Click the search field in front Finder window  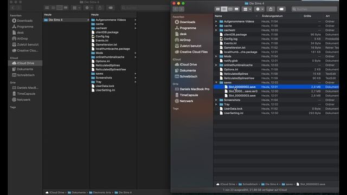pyautogui.click(x=314, y=9)
